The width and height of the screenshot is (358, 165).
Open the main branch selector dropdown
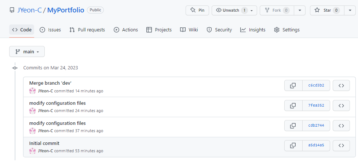27,51
